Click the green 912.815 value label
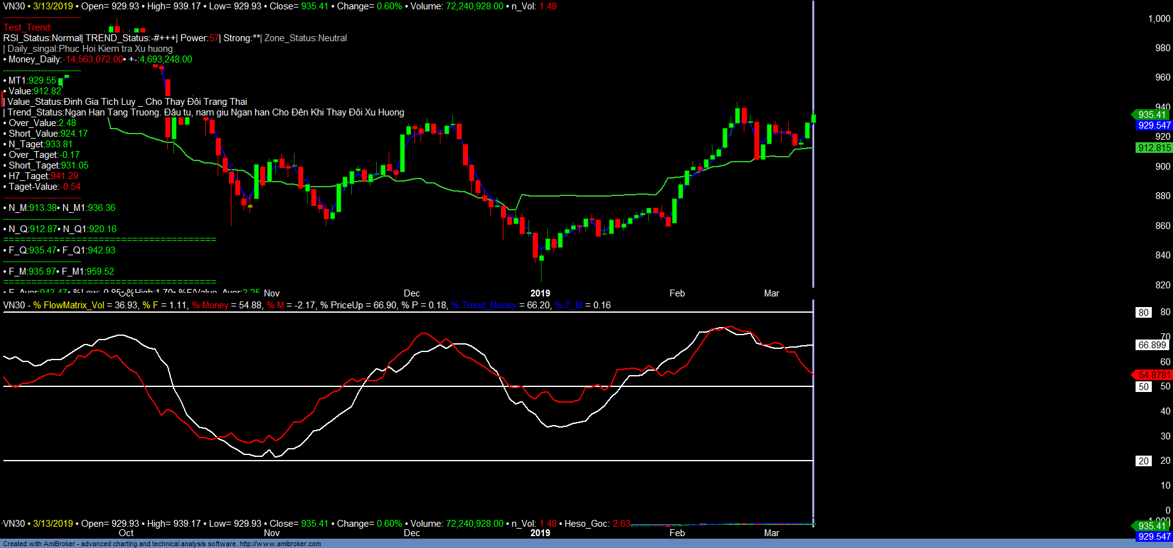 pyautogui.click(x=1154, y=148)
